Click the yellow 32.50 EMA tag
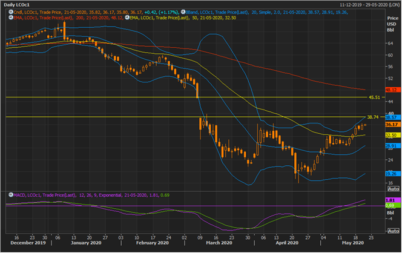 click(393, 135)
